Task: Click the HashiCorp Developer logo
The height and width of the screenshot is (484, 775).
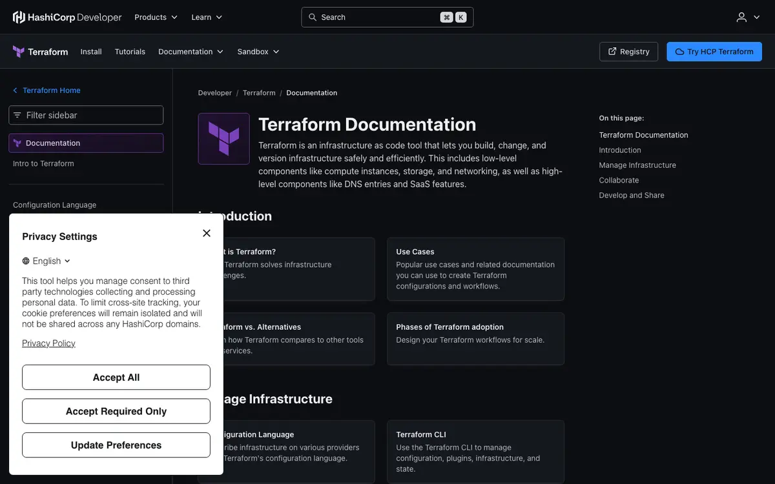Action: tap(67, 17)
